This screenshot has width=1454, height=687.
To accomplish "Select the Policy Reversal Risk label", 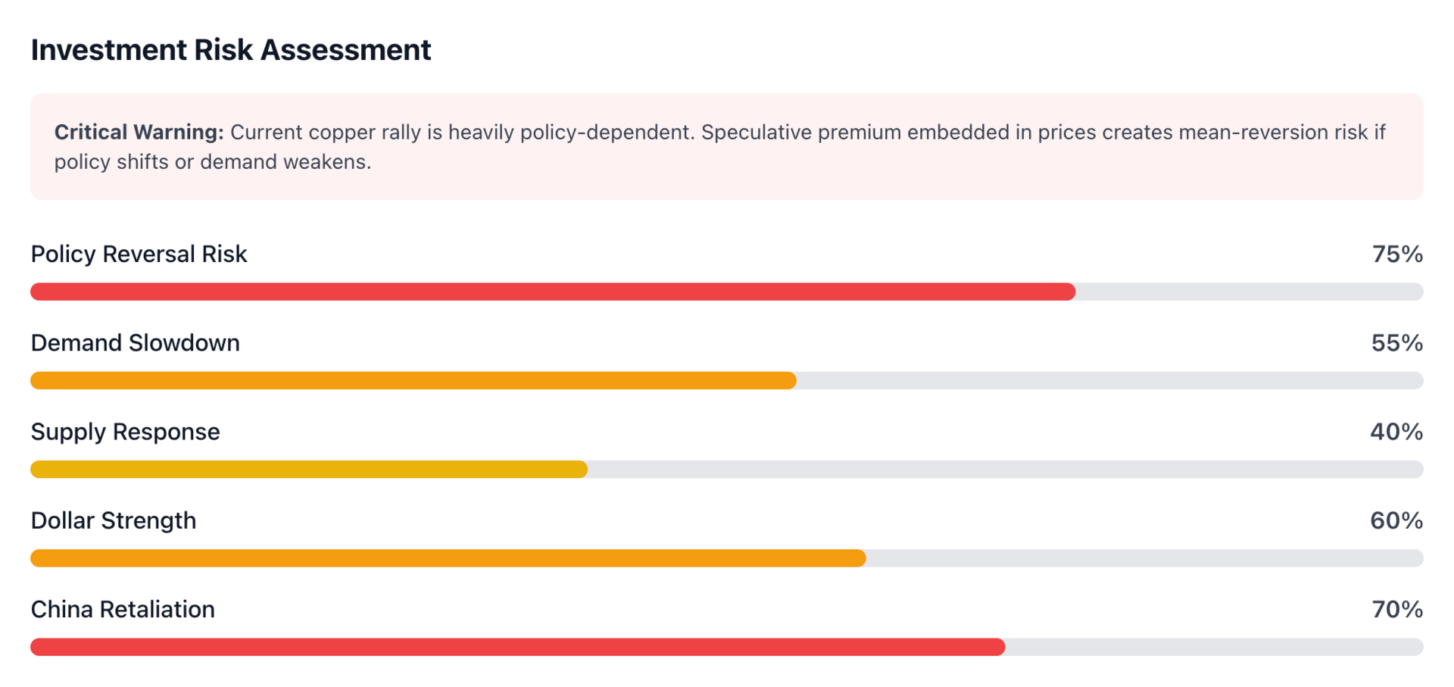I will tap(139, 254).
